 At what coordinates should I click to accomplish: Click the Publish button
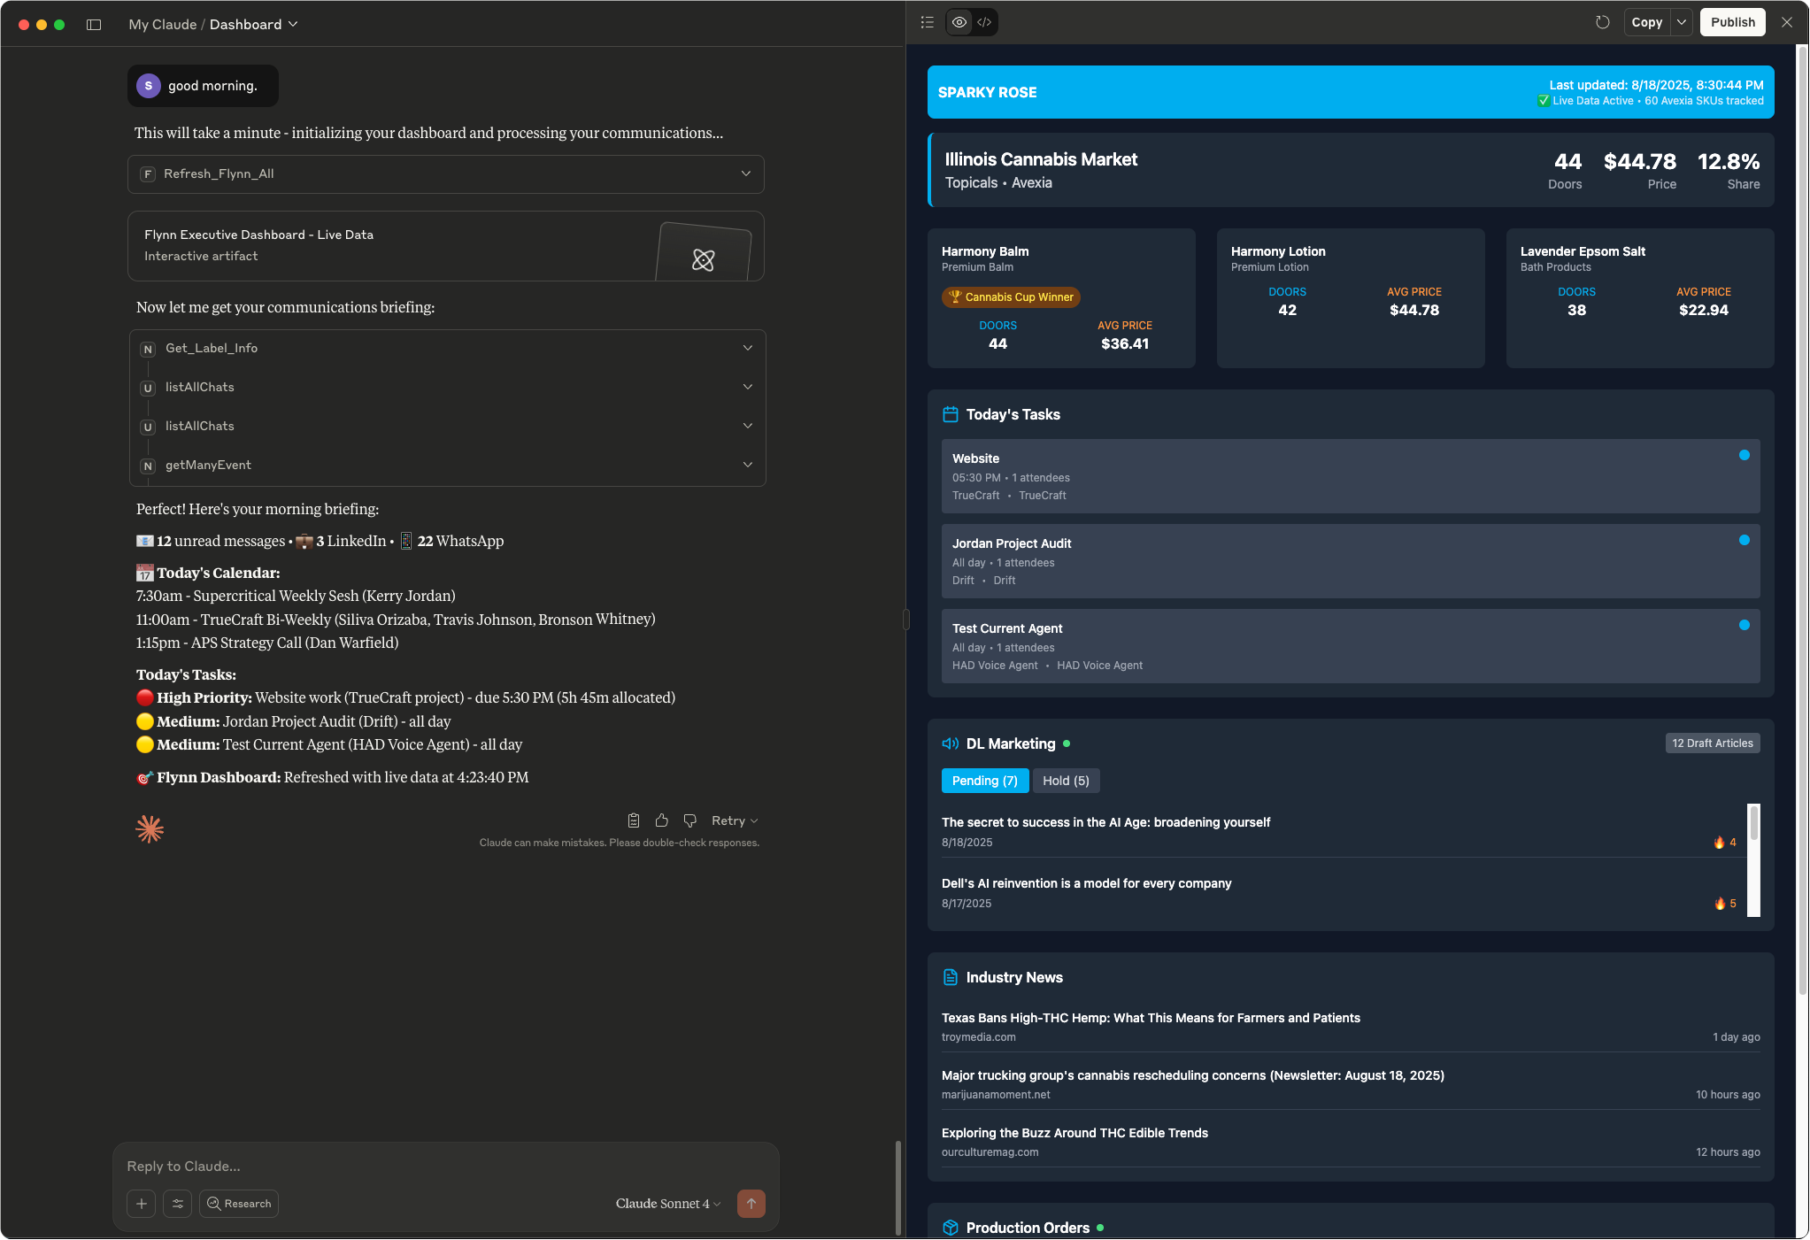1732,22
